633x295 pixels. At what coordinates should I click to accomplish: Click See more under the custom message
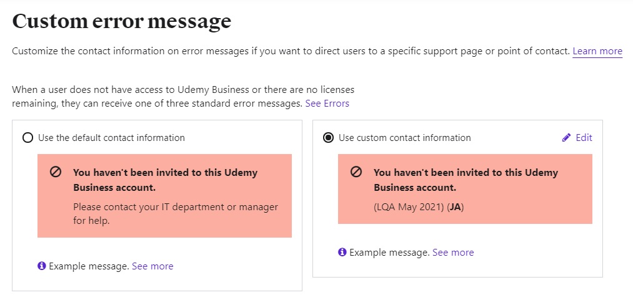453,253
